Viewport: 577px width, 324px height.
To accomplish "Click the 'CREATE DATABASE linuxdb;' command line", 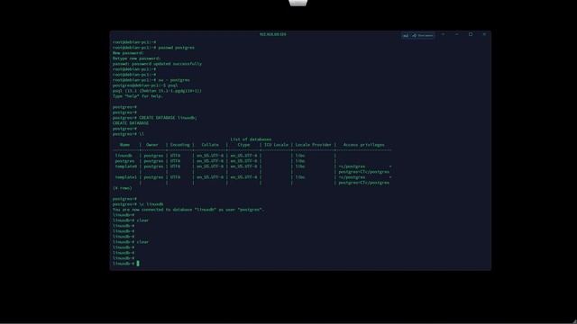I will (x=154, y=118).
